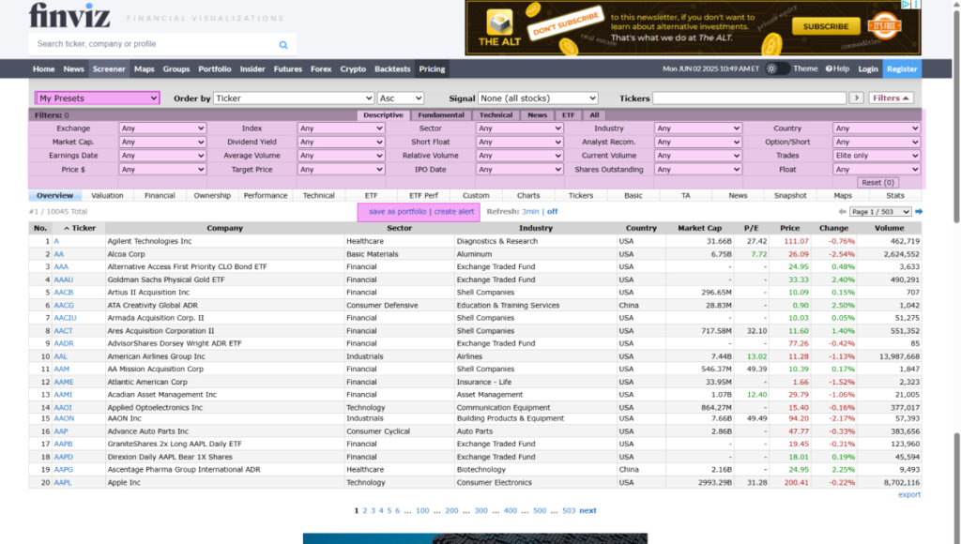
Task: Click the Help question mark link
Action: (x=837, y=68)
